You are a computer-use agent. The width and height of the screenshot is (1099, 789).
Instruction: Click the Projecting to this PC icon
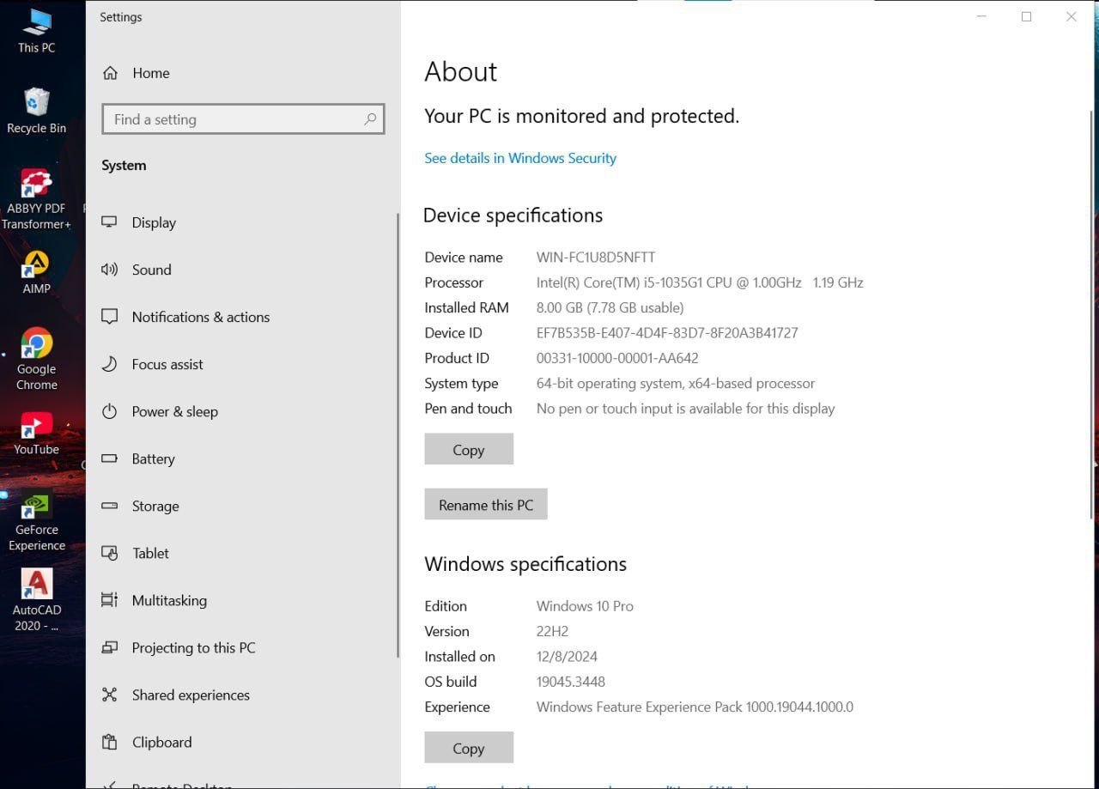pos(109,647)
